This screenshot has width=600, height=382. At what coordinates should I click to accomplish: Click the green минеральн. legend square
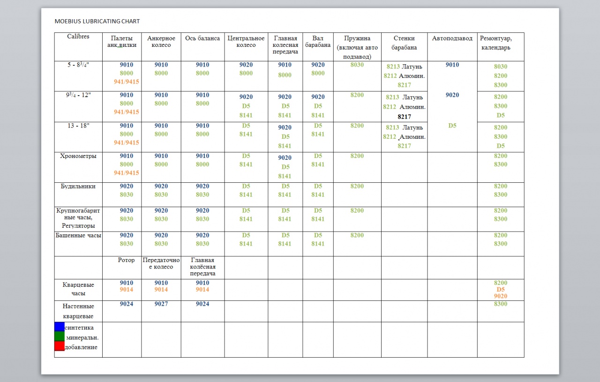(60, 337)
